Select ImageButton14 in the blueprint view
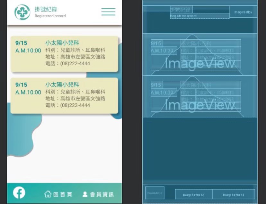The height and width of the screenshot is (204, 266). coord(234,195)
